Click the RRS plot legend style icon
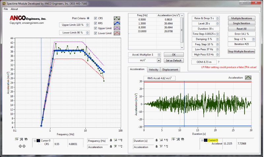264x157 pixels. [x=117, y=23]
